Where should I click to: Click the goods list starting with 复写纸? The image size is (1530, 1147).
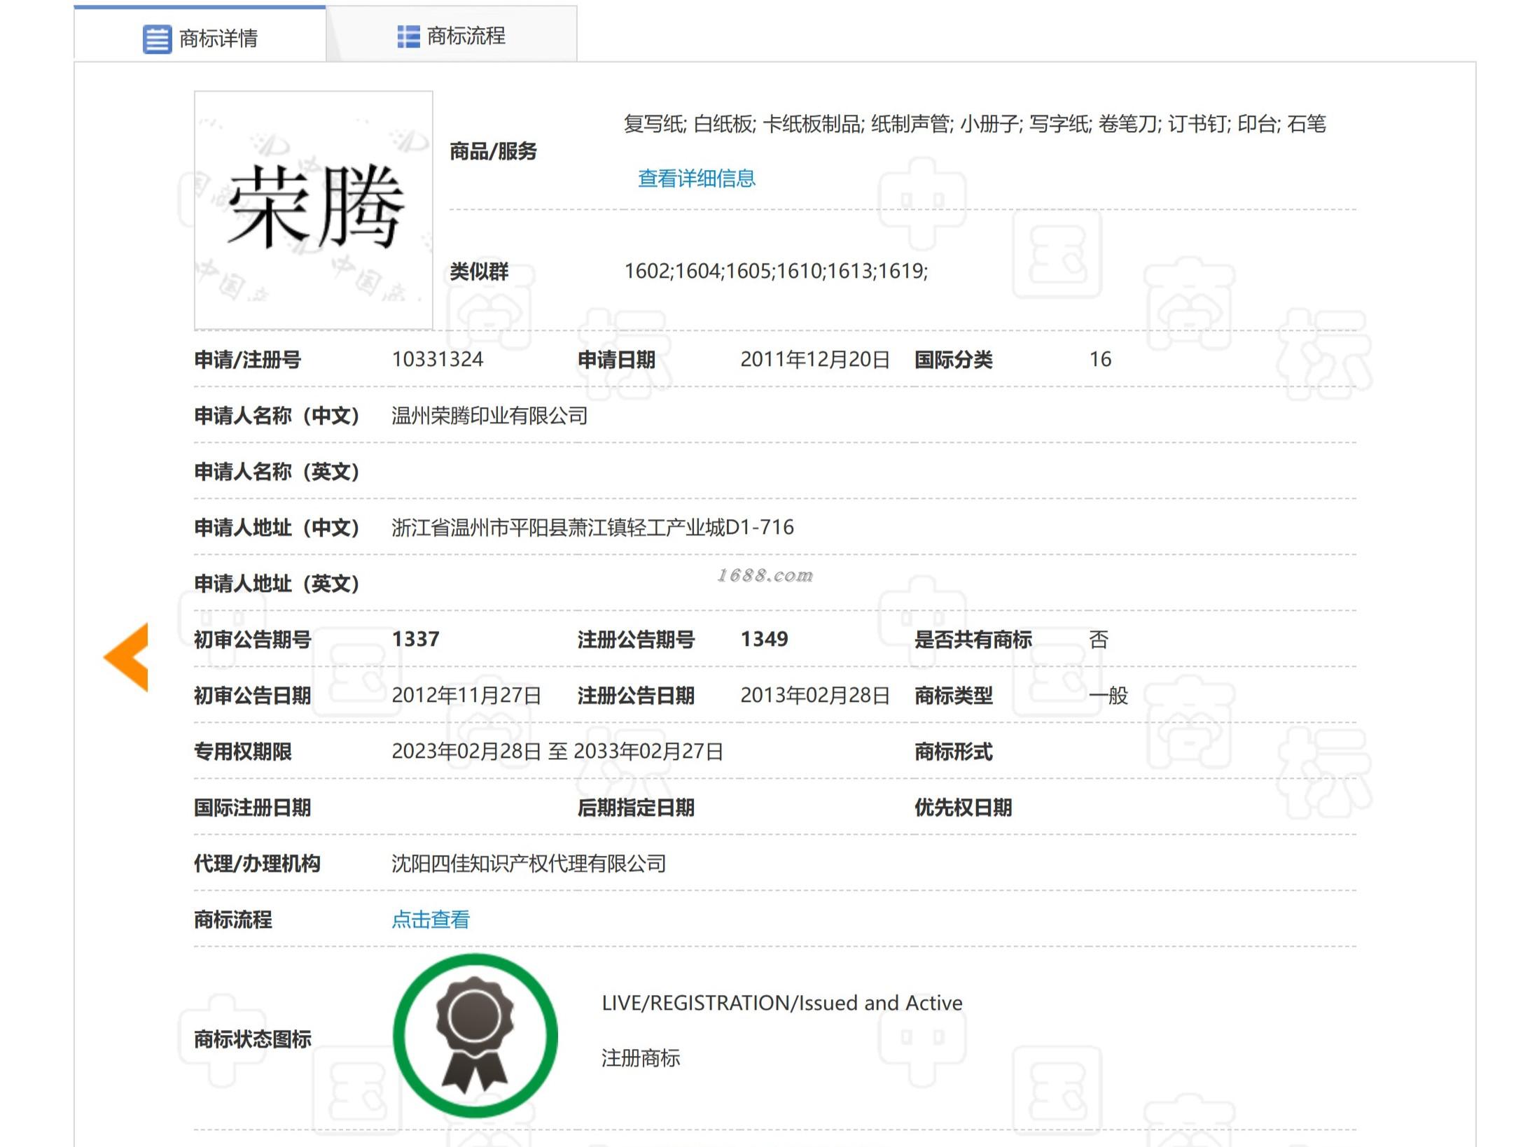tap(975, 124)
